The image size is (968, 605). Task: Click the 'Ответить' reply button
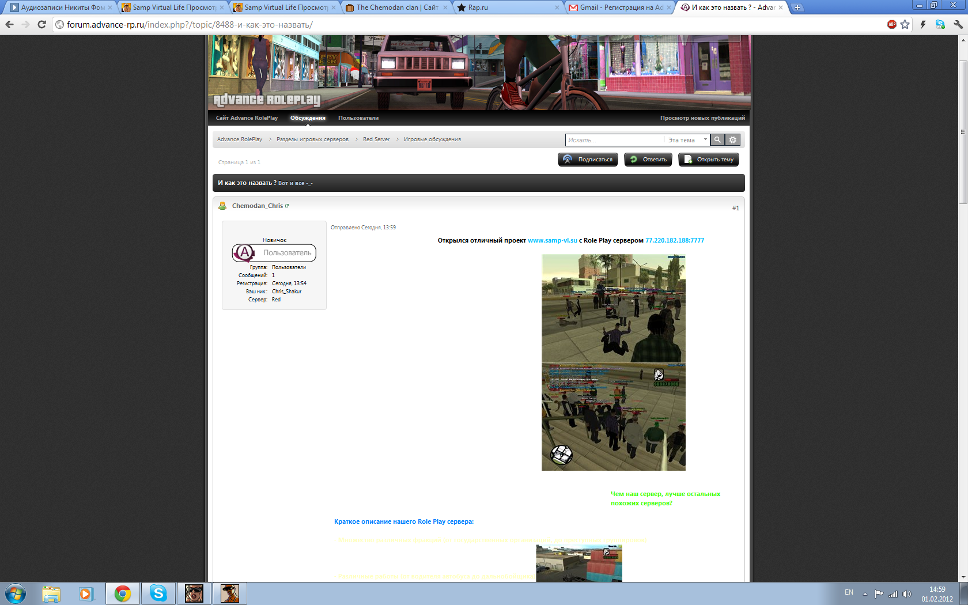[648, 160]
